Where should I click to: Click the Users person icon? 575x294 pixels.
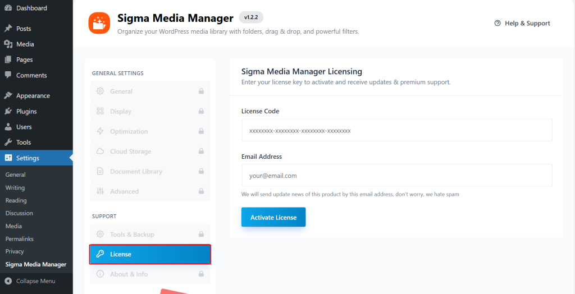pos(8,127)
